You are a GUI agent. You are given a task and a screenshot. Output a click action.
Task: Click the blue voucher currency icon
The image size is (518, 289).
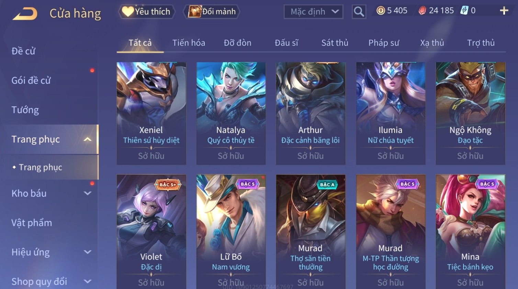click(x=464, y=11)
